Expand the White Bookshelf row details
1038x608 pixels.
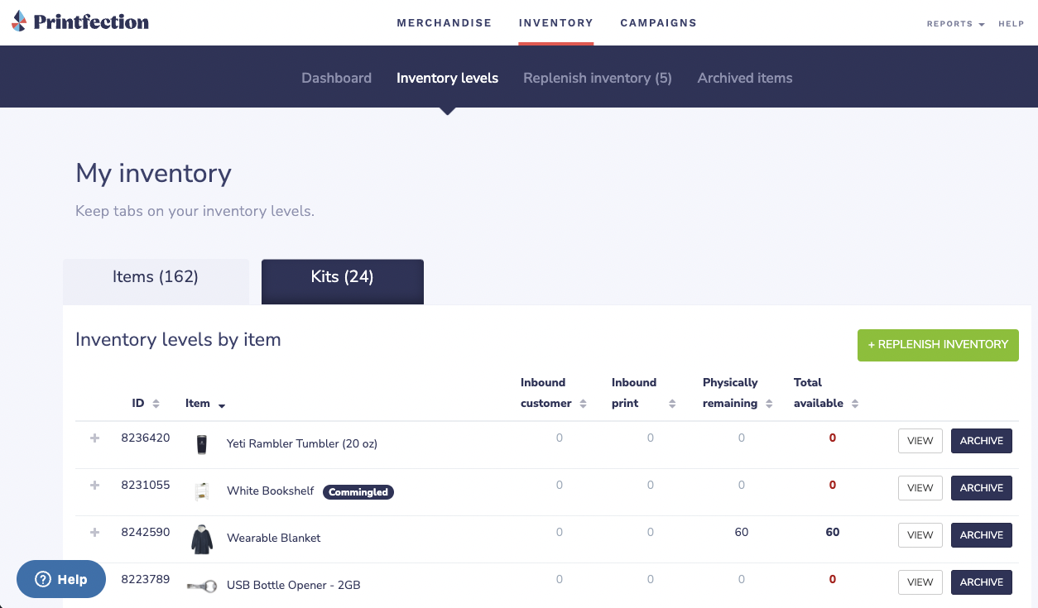[94, 486]
